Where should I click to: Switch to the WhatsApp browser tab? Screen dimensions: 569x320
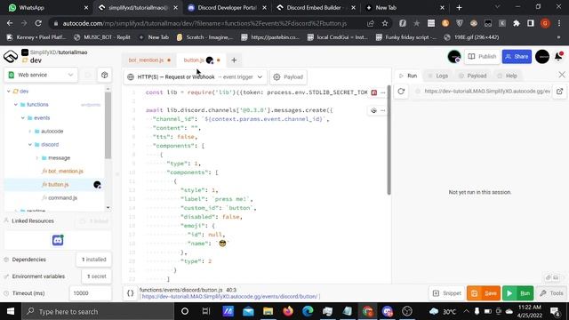47,8
